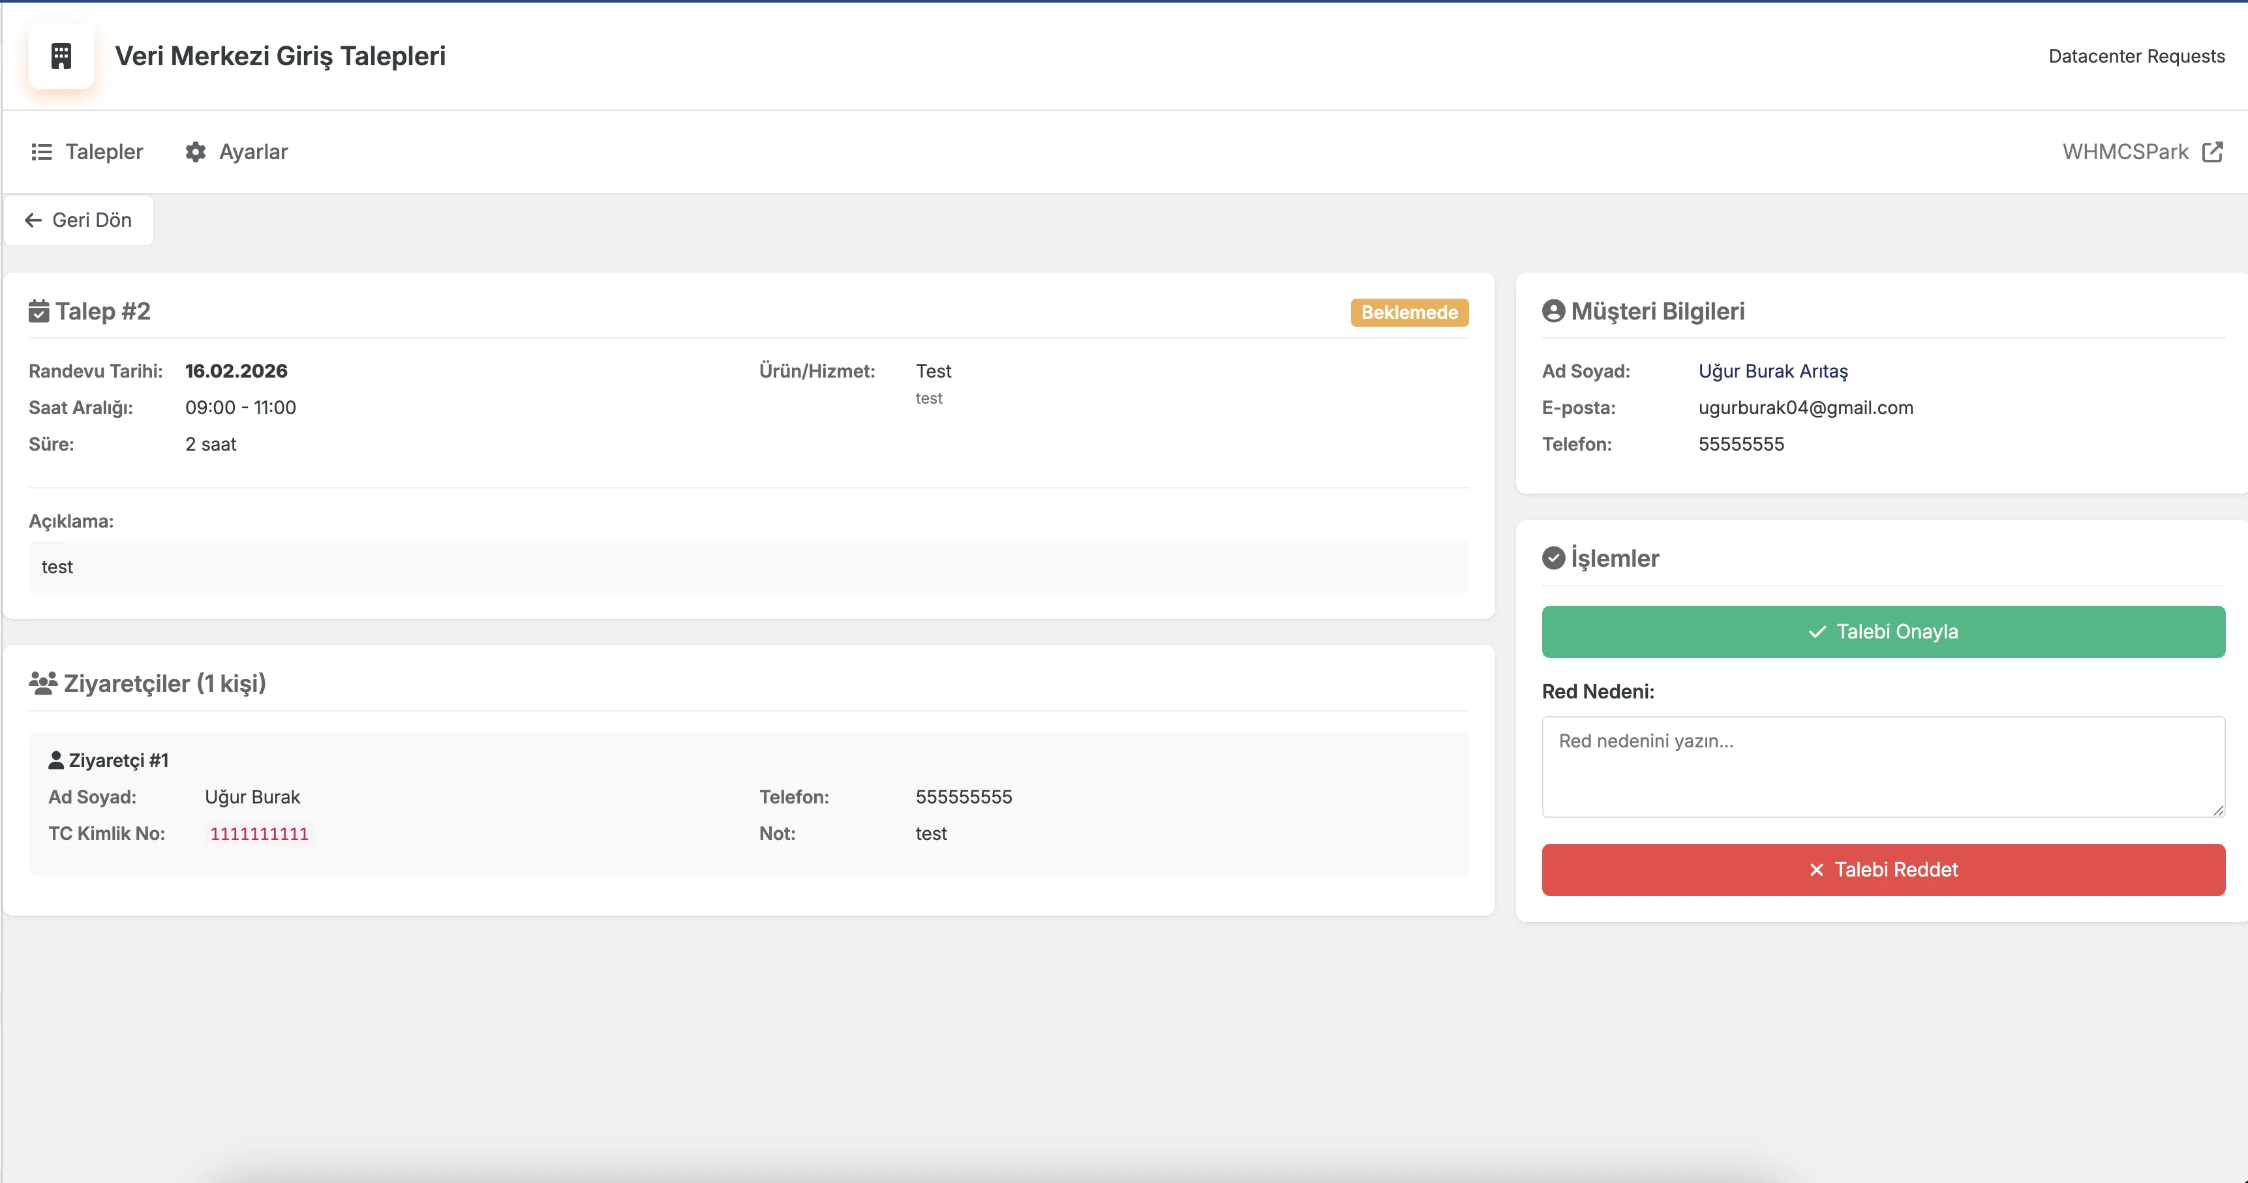Click the building logo icon in header

pos(61,56)
